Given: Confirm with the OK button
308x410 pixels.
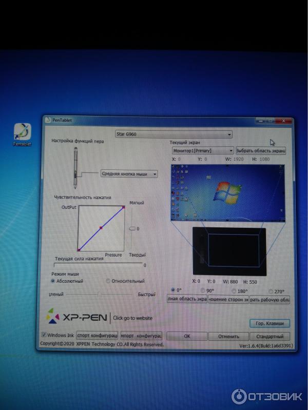Looking at the screenshot, I should [187, 336].
